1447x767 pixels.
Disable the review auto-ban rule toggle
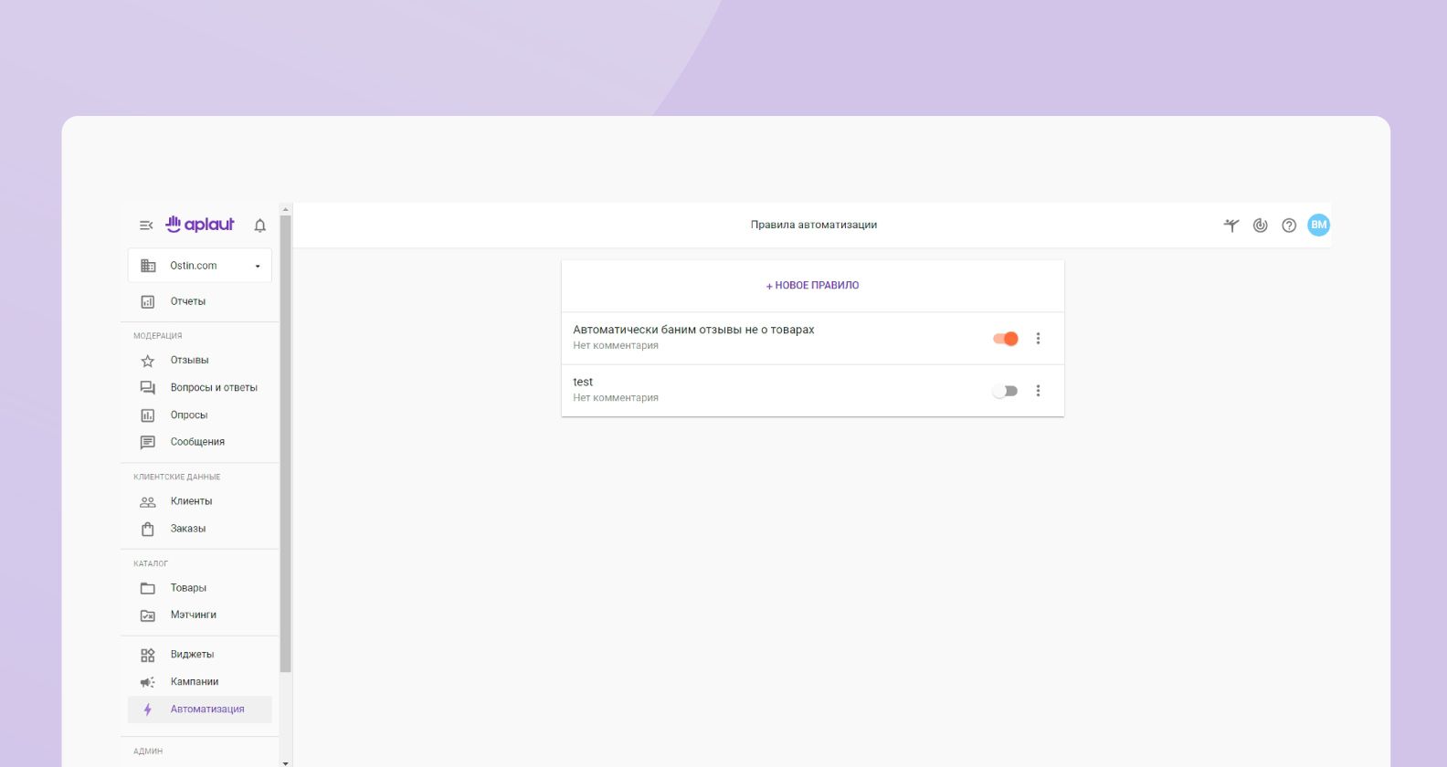pos(1006,339)
